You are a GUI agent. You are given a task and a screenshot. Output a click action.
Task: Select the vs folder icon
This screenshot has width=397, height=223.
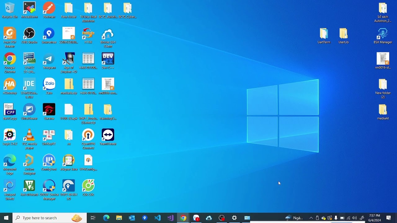(69, 137)
